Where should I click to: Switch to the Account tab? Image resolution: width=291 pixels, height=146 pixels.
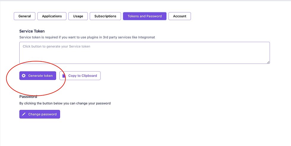[x=179, y=16]
